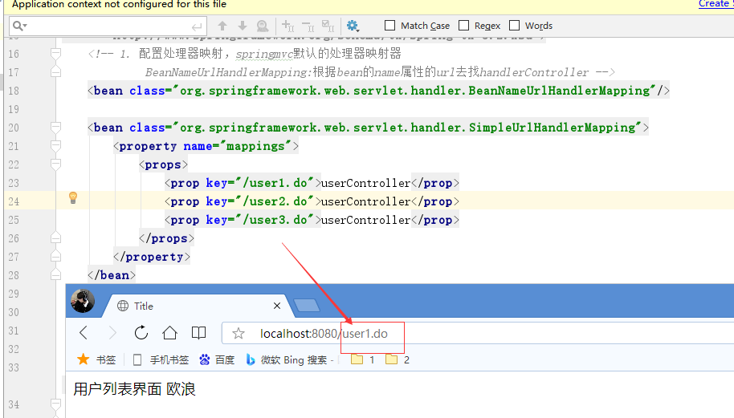Image resolution: width=734 pixels, height=418 pixels.
Task: Jump to next search occurrence arrow
Action: click(x=243, y=26)
